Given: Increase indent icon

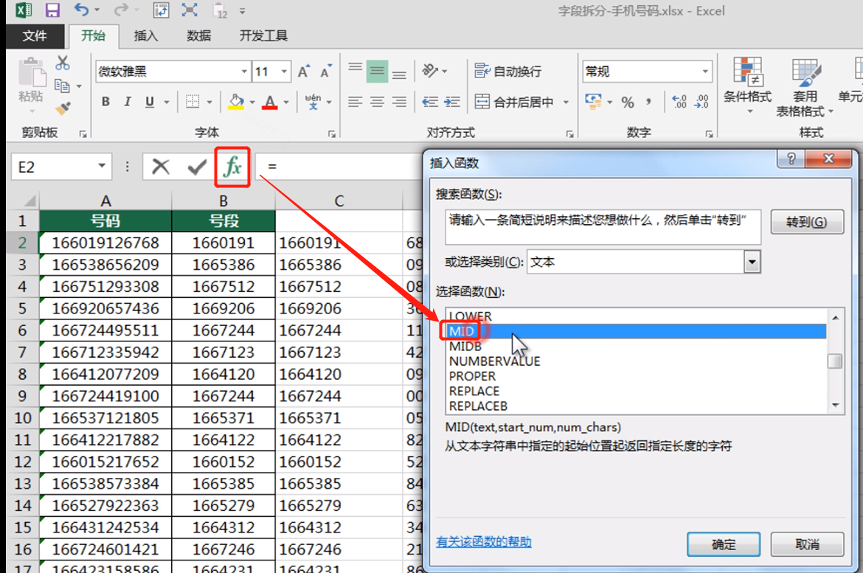Looking at the screenshot, I should point(452,102).
